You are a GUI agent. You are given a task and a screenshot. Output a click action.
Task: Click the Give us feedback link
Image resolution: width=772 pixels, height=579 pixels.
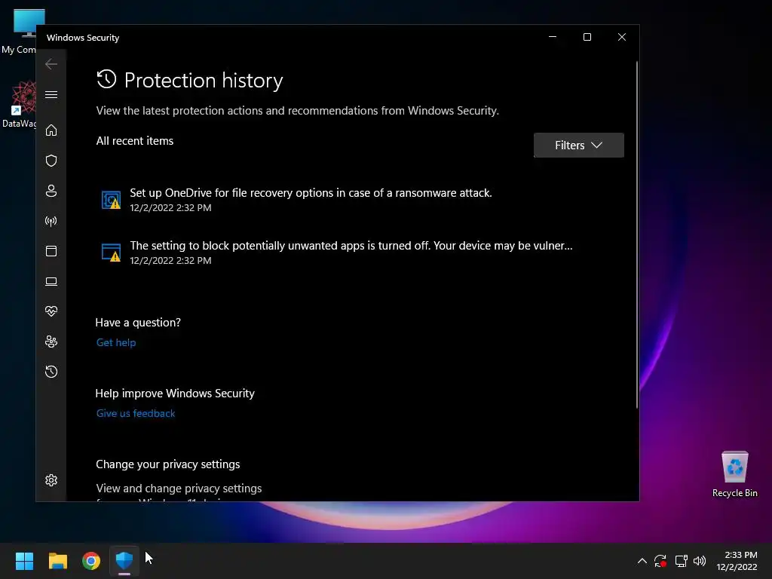point(136,414)
